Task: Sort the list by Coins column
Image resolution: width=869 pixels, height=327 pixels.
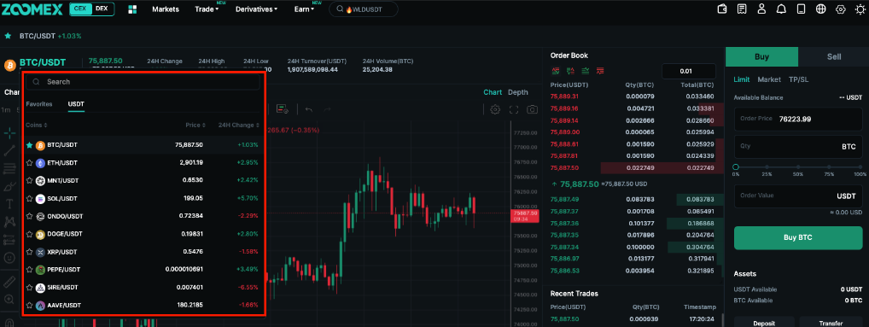Action: (37, 126)
